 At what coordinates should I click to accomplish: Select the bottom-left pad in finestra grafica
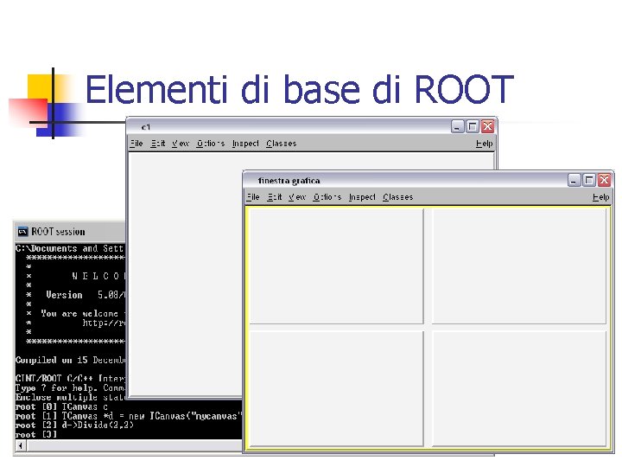(336, 388)
